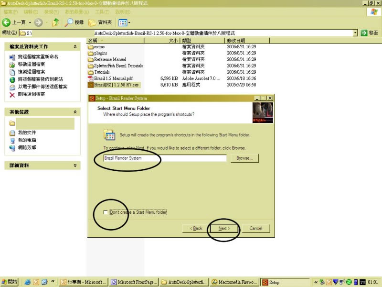The height and width of the screenshot is (287, 382).
Task: Open the address bar dropdown arrow
Action: click(x=355, y=33)
